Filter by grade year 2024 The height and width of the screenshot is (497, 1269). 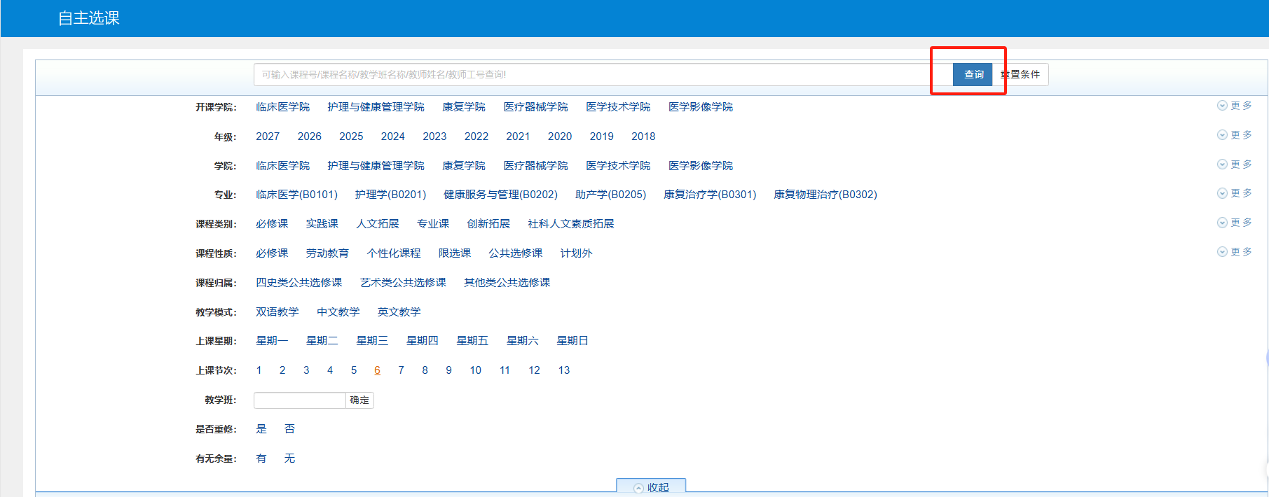tap(392, 136)
